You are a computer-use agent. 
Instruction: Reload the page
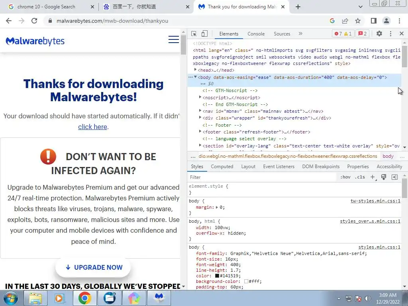pyautogui.click(x=34, y=21)
